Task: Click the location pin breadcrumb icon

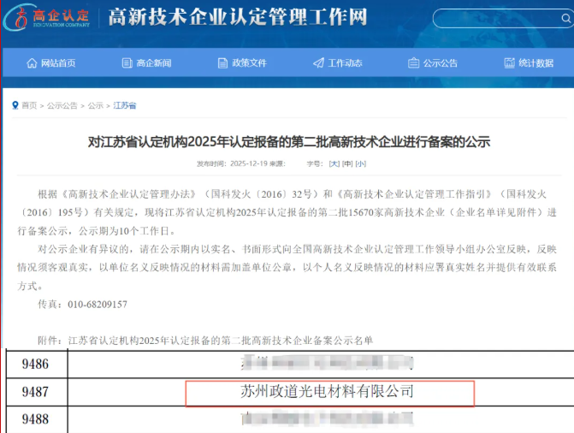Action: (15, 105)
